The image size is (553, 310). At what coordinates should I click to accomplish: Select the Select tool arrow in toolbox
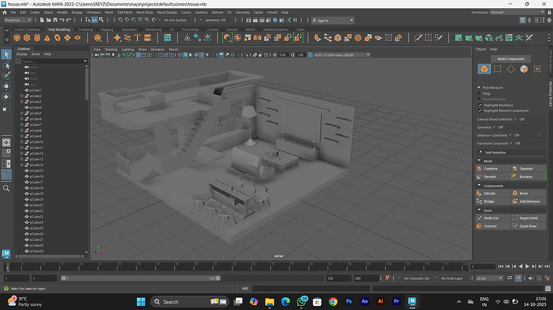[x=6, y=54]
